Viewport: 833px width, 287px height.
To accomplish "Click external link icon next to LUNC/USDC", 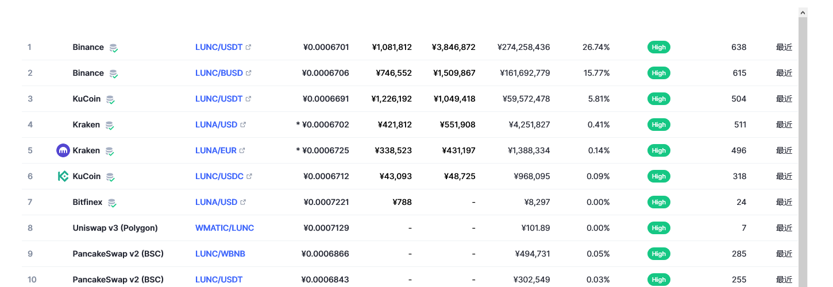I will (x=249, y=176).
